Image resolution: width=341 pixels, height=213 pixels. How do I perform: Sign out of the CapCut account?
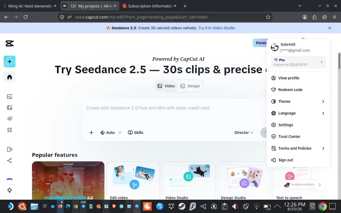298,160
